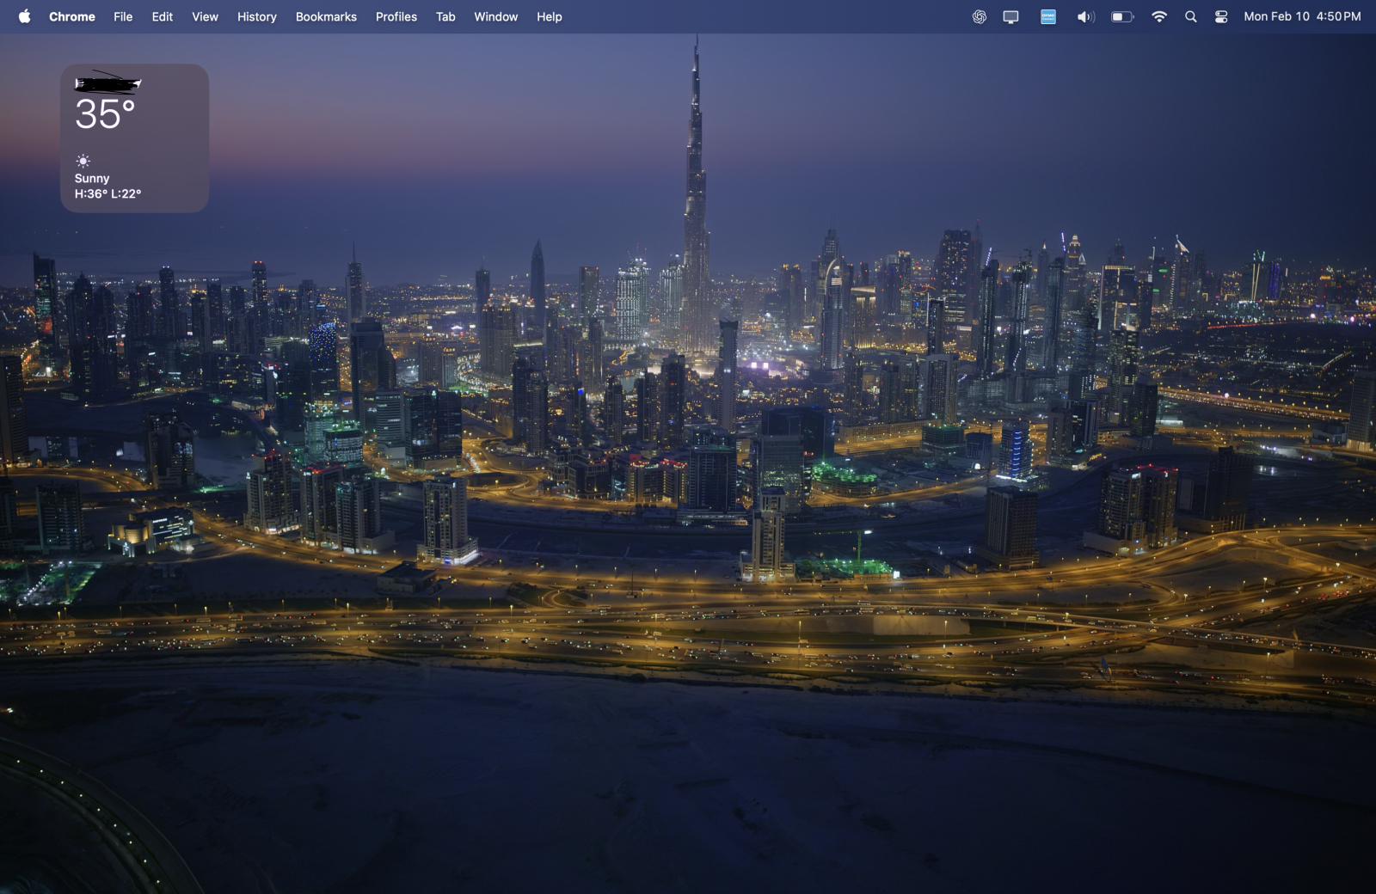Image resolution: width=1376 pixels, height=894 pixels.
Task: Open the volume control in menu bar
Action: [1085, 16]
